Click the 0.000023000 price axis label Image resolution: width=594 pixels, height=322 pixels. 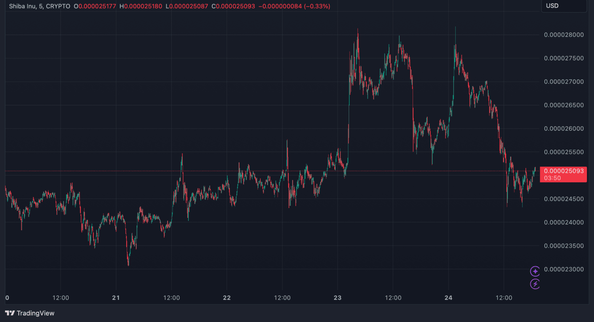click(564, 269)
